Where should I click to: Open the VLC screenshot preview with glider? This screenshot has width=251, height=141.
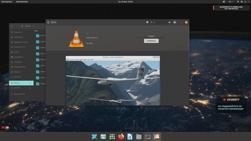pyautogui.click(x=113, y=81)
